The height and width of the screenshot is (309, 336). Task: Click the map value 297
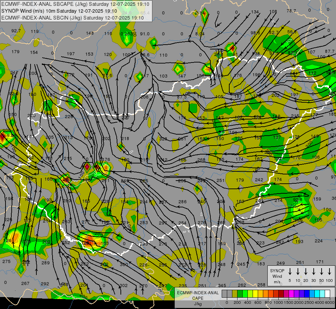[163, 223]
